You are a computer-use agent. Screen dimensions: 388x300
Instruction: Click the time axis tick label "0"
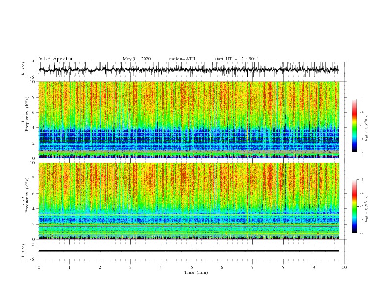click(39, 267)
